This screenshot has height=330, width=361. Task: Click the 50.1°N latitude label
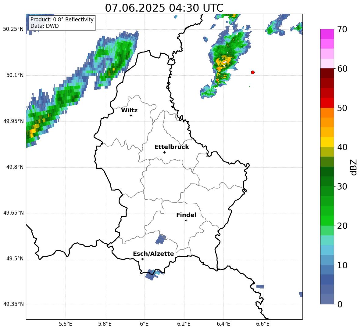(15, 75)
